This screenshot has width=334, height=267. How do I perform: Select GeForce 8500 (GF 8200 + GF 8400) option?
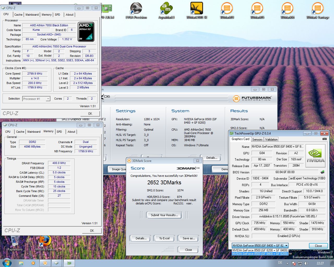[260, 250]
